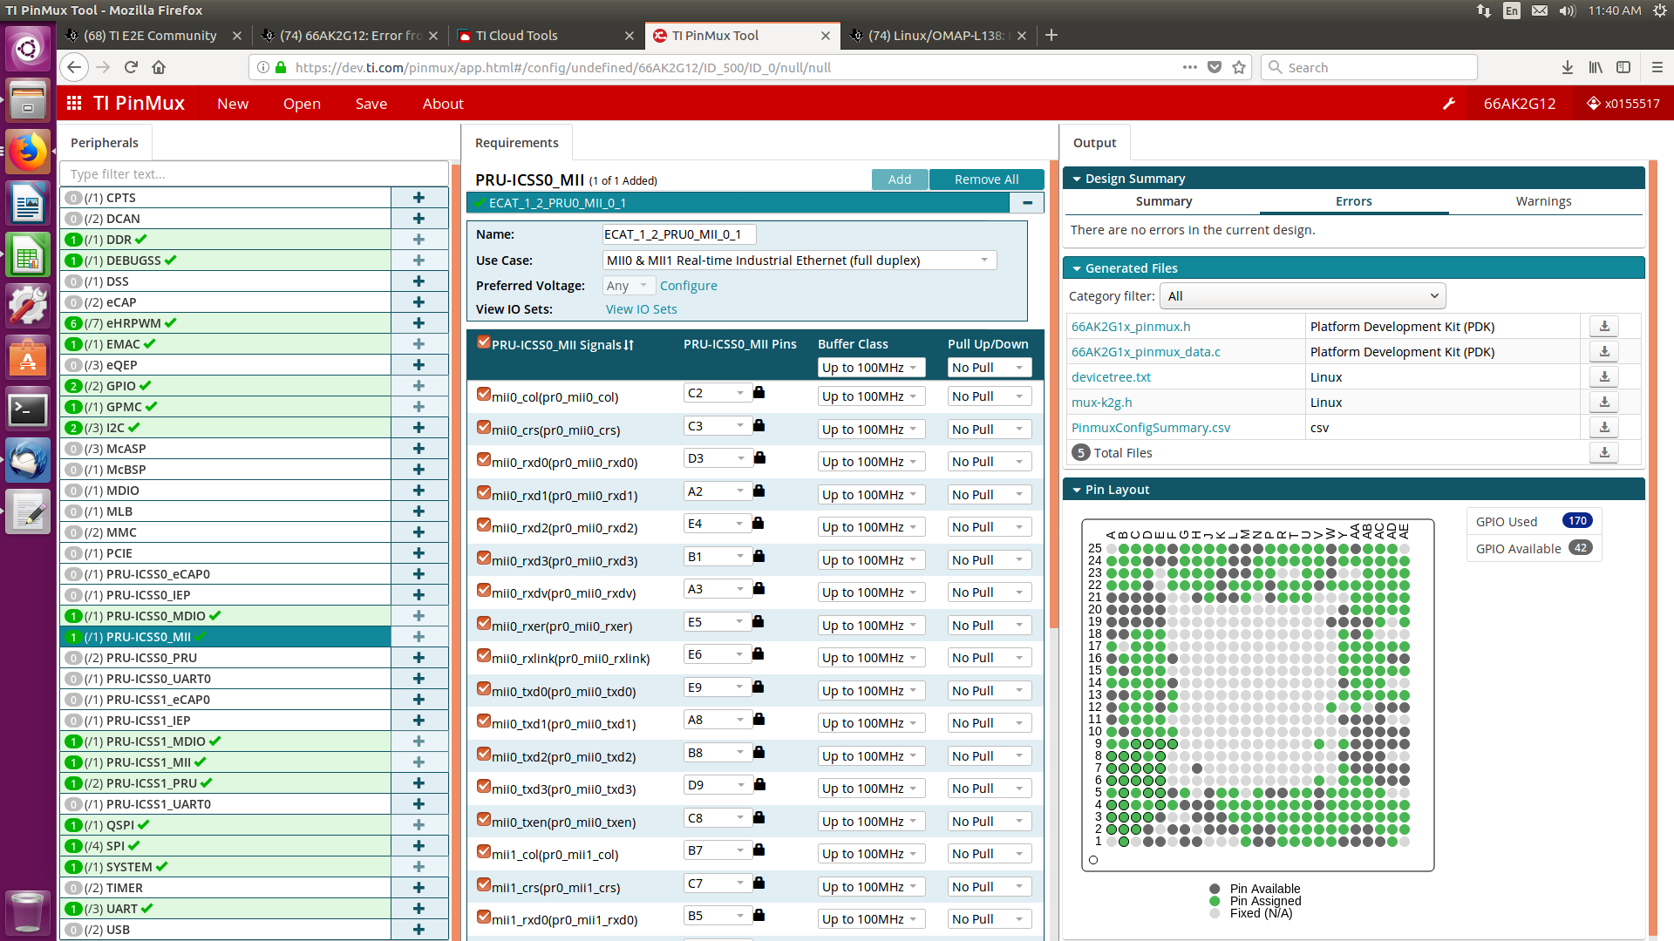Image resolution: width=1674 pixels, height=941 pixels.
Task: Click the lock icon next to pin C2
Action: pyautogui.click(x=759, y=393)
